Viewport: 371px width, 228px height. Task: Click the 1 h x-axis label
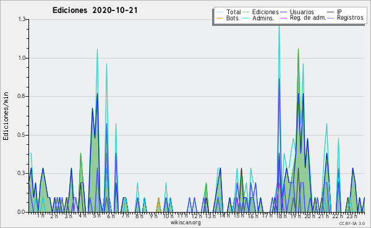[40, 216]
